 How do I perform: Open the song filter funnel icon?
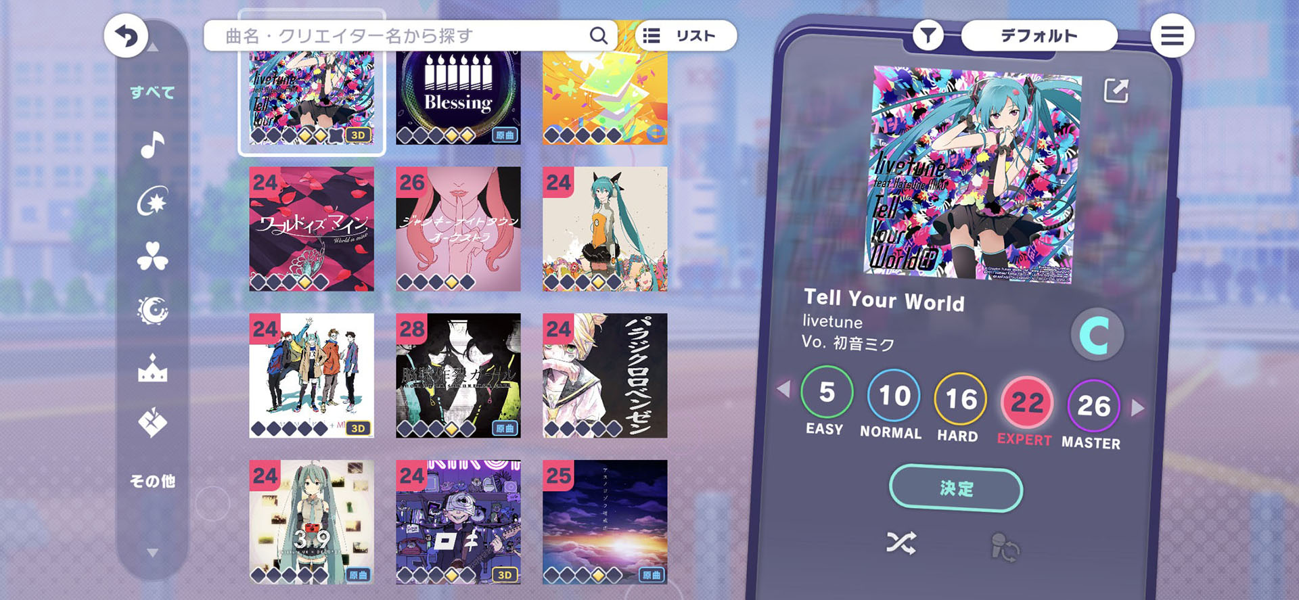[x=928, y=35]
